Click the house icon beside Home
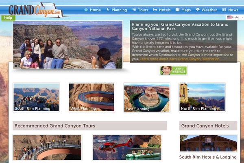The width and height of the screenshot is (244, 163). tap(86, 10)
